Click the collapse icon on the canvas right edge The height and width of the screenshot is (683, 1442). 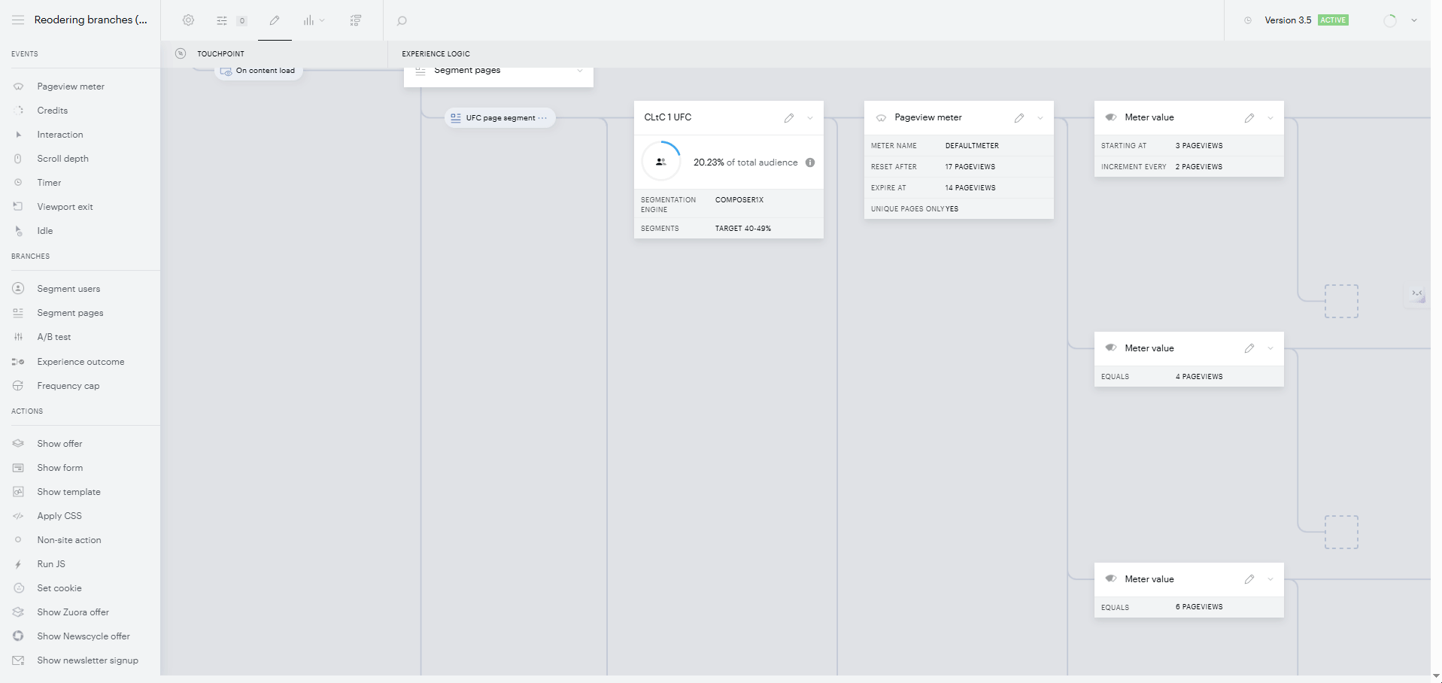(x=1417, y=294)
